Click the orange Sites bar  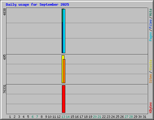[x=64, y=71]
